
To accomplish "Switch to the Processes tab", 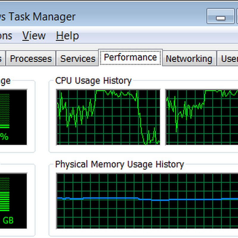I will coord(31,59).
